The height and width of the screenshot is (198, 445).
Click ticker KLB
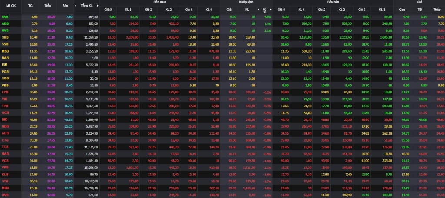click(5, 174)
